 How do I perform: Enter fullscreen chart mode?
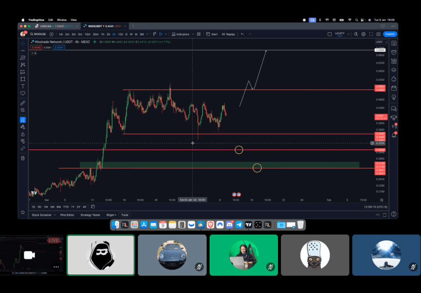pos(371,34)
